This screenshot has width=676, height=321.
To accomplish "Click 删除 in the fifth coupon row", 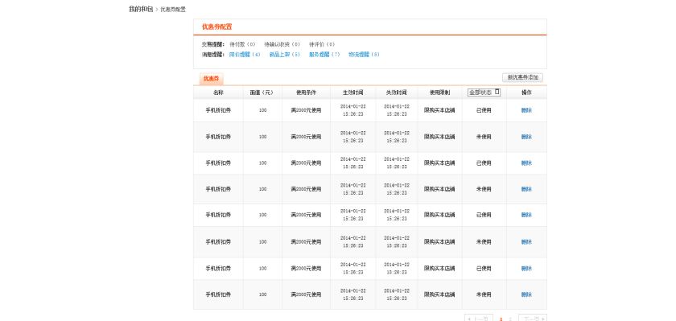I will (x=526, y=215).
